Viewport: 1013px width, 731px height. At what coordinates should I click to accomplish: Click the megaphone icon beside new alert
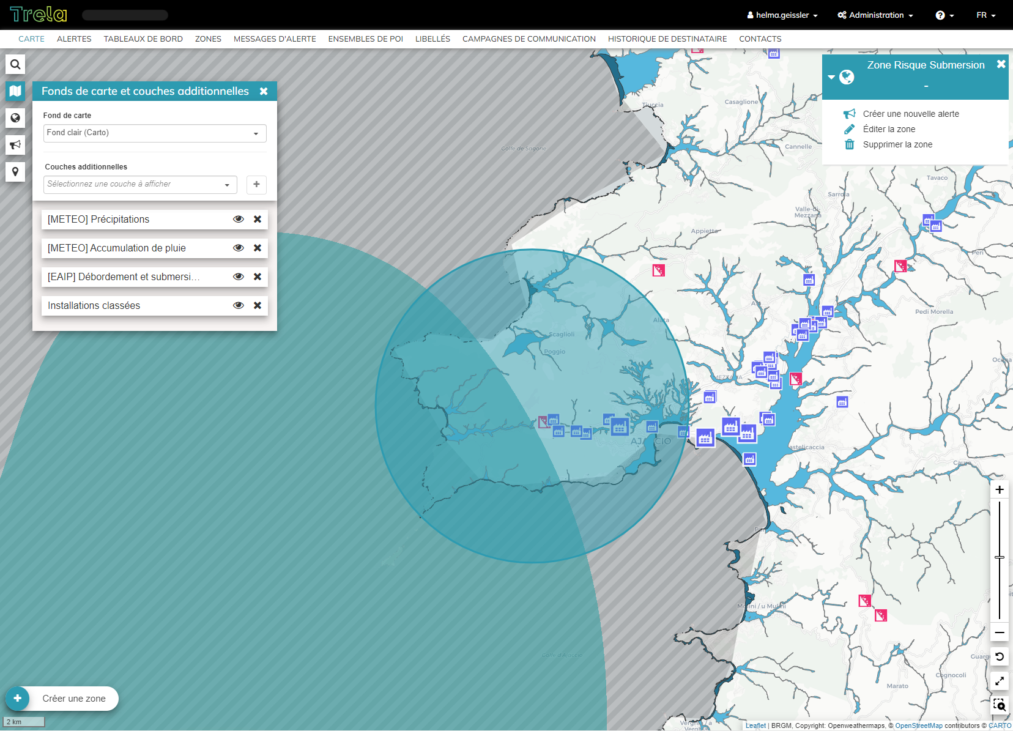tap(849, 114)
